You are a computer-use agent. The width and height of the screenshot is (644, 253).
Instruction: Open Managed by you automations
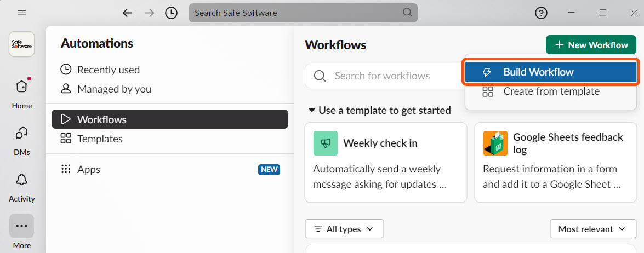click(x=169, y=89)
